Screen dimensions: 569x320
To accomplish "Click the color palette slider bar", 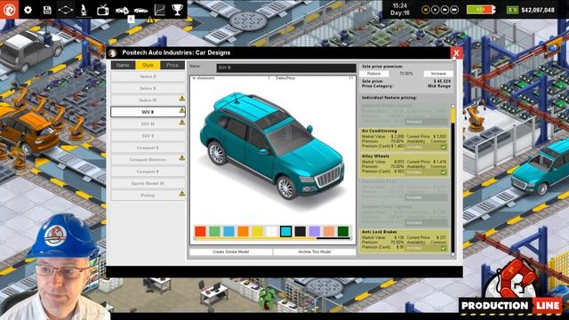I will pos(273,239).
